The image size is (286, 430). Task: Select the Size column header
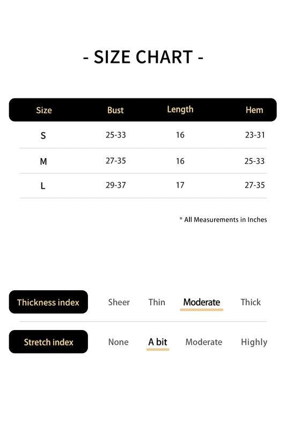[x=44, y=110]
